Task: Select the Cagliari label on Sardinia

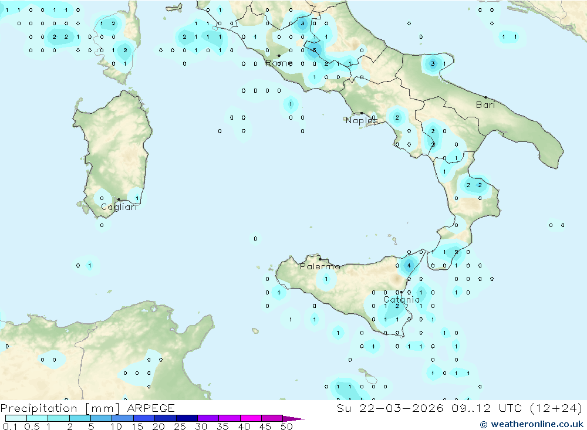Action: pyautogui.click(x=119, y=207)
